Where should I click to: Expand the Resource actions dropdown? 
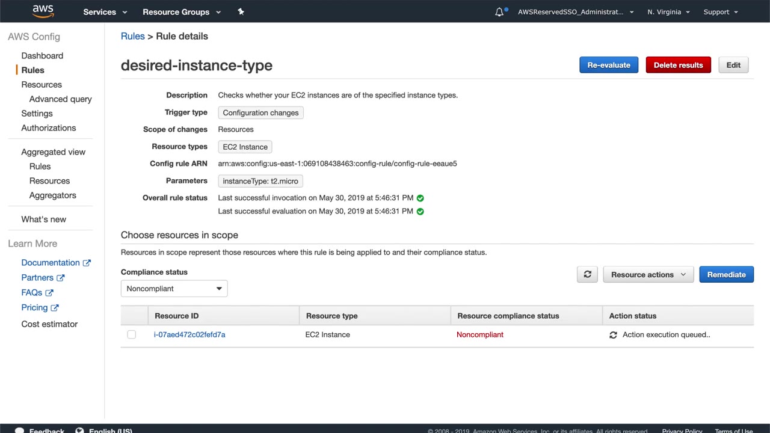click(648, 274)
